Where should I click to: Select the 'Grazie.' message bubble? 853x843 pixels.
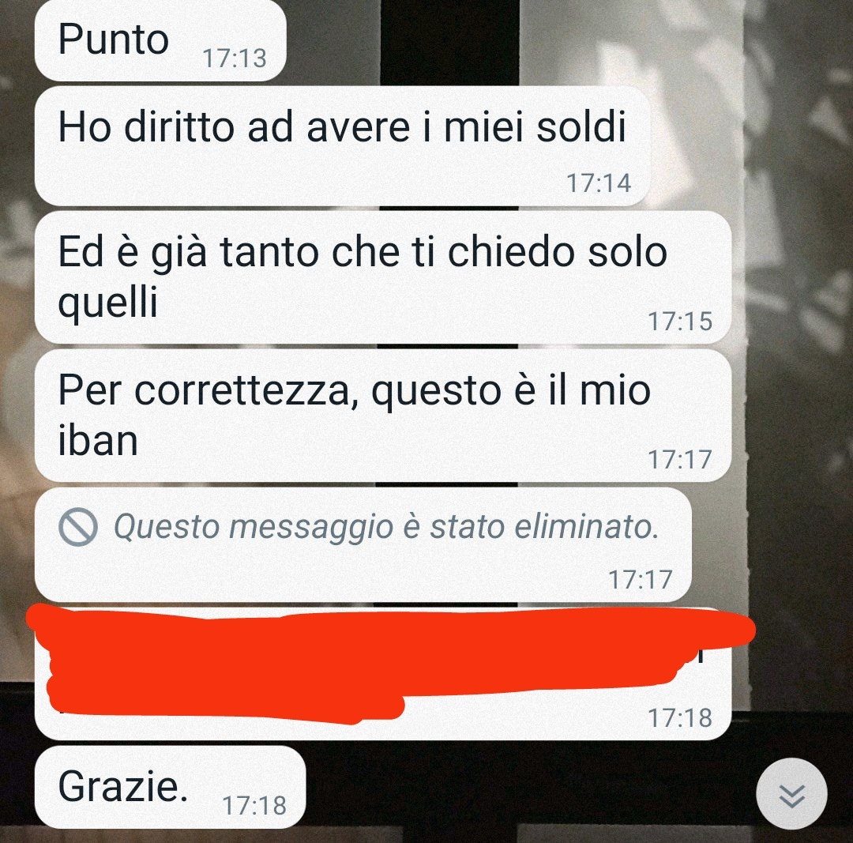click(171, 787)
